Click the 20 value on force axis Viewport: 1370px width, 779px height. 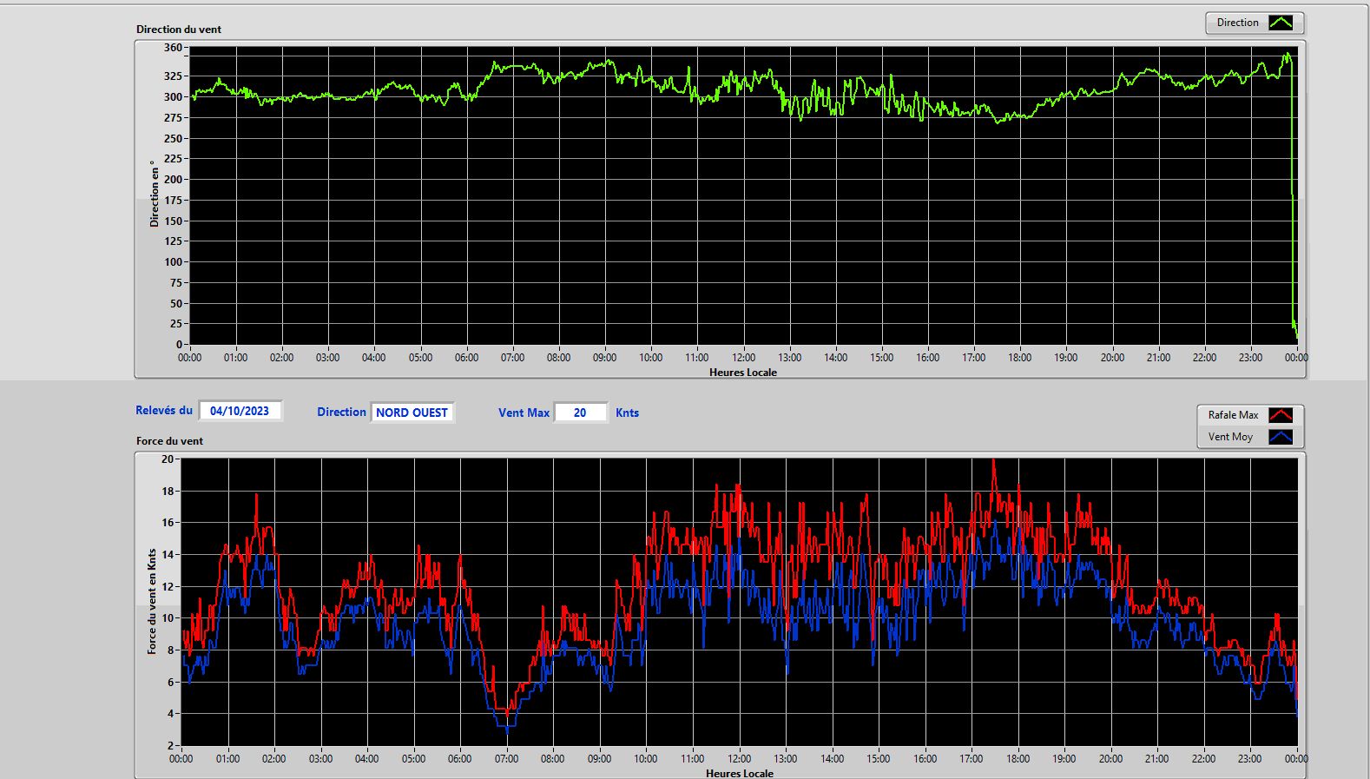coord(168,459)
